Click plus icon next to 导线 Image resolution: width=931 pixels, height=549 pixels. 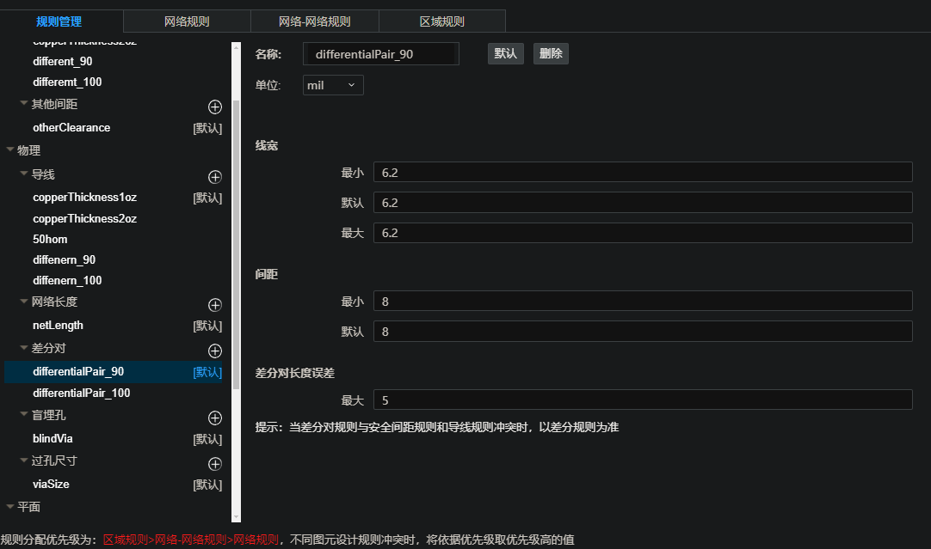tap(215, 177)
